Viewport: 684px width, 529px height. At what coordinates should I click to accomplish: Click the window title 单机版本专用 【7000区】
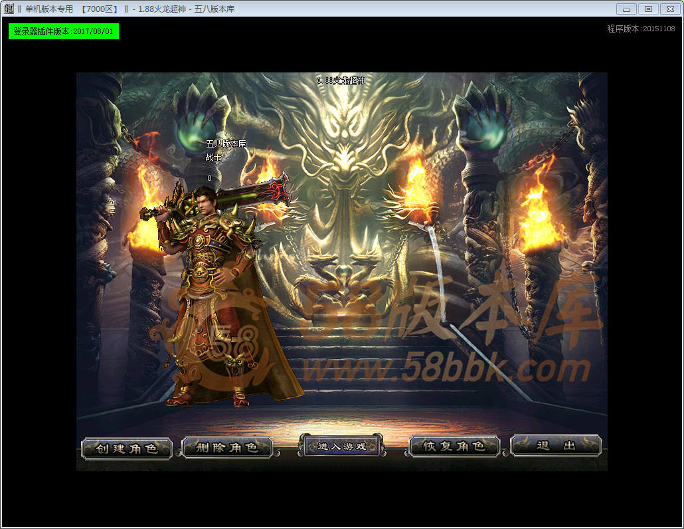(x=72, y=9)
